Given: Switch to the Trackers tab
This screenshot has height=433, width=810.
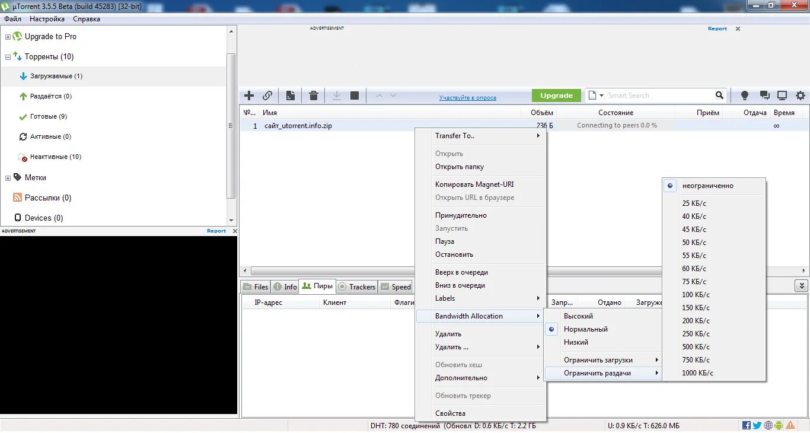Looking at the screenshot, I should pyautogui.click(x=356, y=286).
